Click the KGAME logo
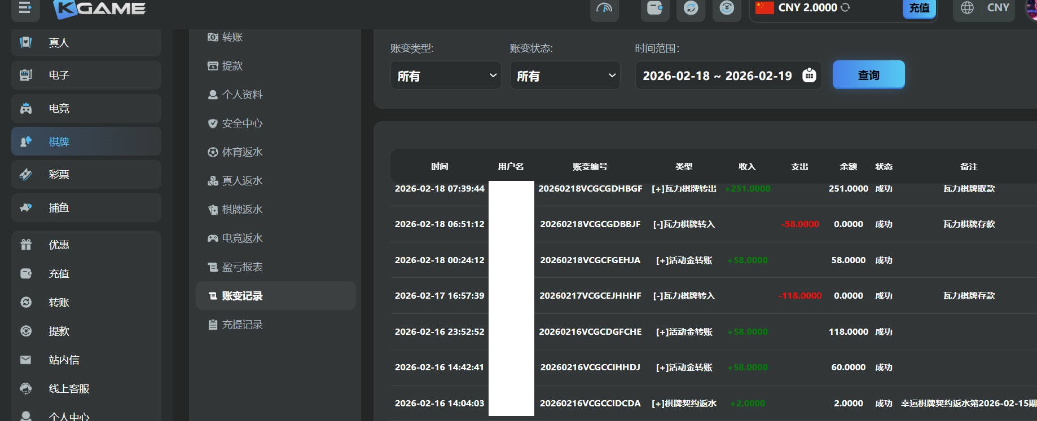Image resolution: width=1037 pixels, height=421 pixels. 99,8
